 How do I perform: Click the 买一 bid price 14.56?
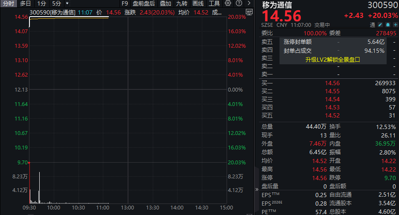click(x=332, y=83)
